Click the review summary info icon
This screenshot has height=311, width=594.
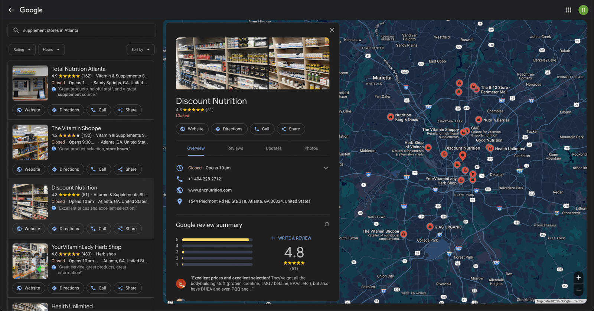tap(327, 224)
